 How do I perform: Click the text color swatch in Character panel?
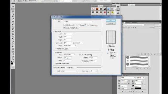pyautogui.click(x=138, y=88)
